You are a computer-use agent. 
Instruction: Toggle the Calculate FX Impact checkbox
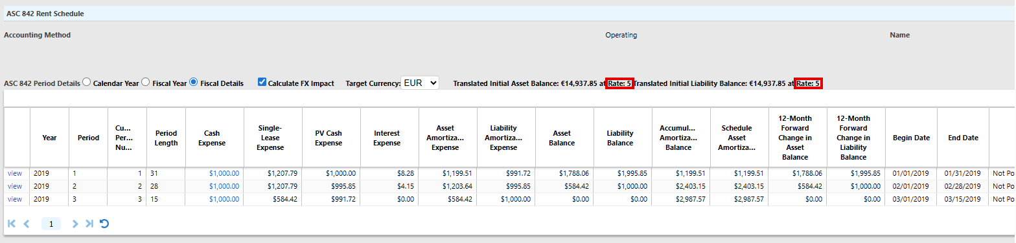coord(262,83)
